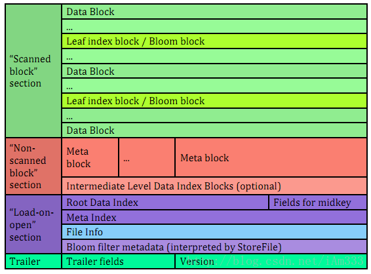371x274 pixels.
Task: Click the Bloom filter metadata row
Action: coord(214,246)
